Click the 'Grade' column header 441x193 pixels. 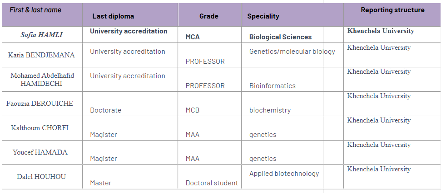click(209, 16)
